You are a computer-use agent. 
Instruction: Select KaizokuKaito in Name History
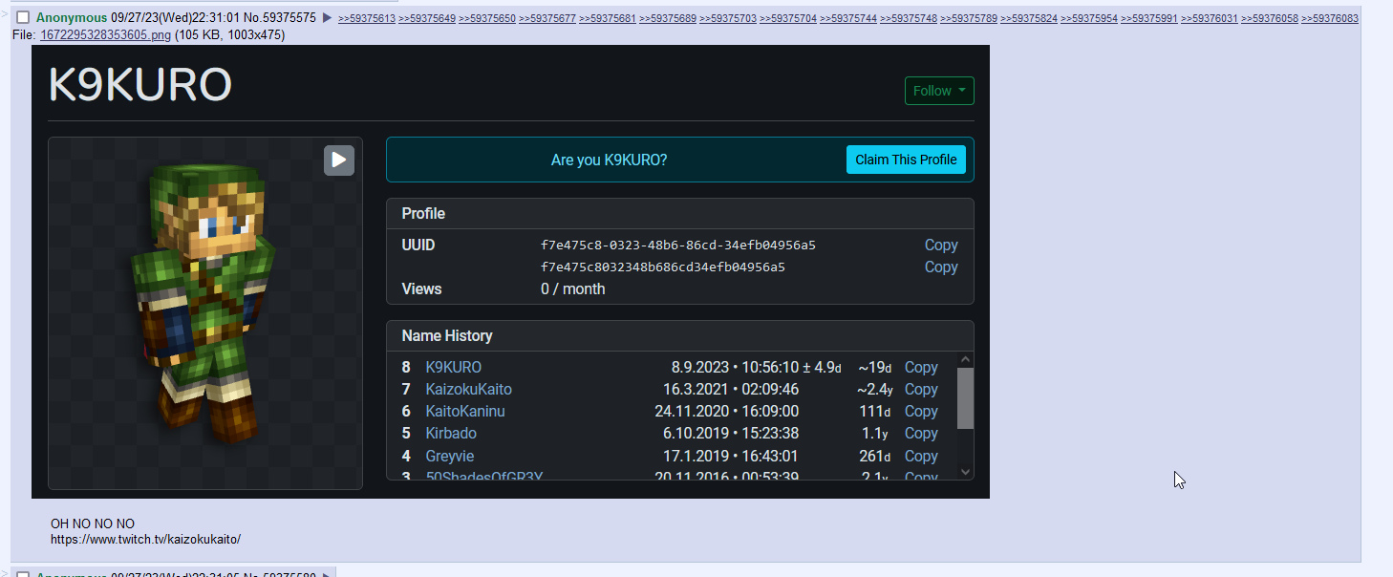click(x=469, y=390)
